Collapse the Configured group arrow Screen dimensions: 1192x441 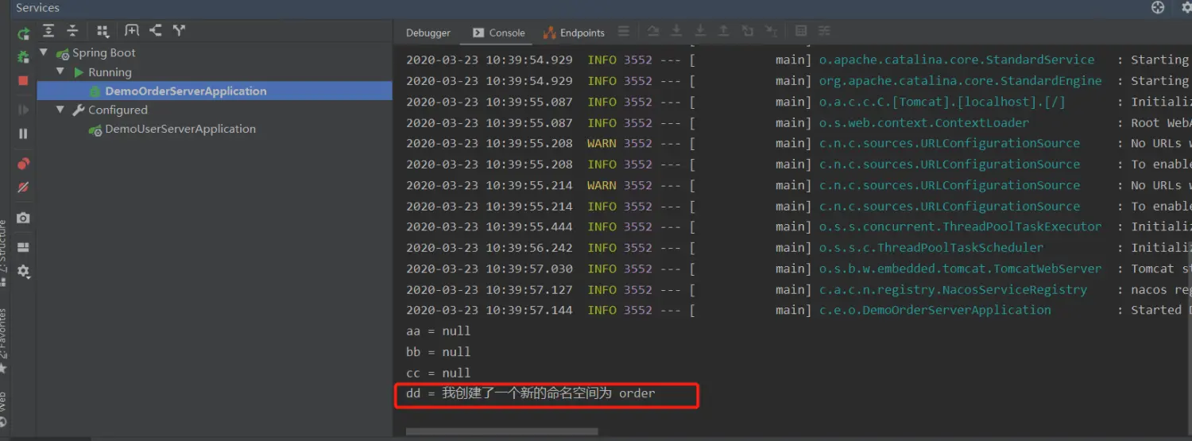pyautogui.click(x=60, y=110)
